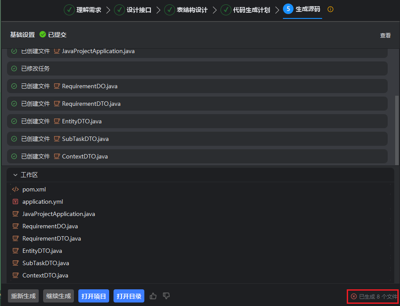
Task: Open SubTaskDTO.java from the workspace list
Action: [45, 263]
